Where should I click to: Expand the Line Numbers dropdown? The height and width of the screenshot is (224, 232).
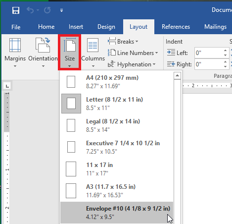[x=133, y=53]
